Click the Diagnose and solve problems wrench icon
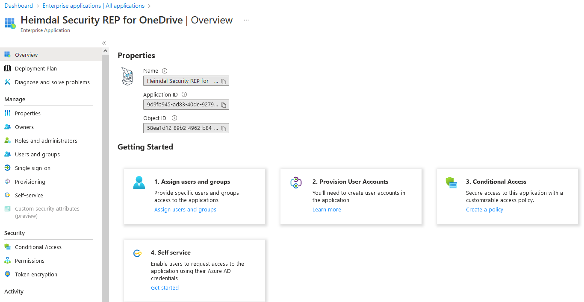Screen dimensions: 584x302 (7, 82)
